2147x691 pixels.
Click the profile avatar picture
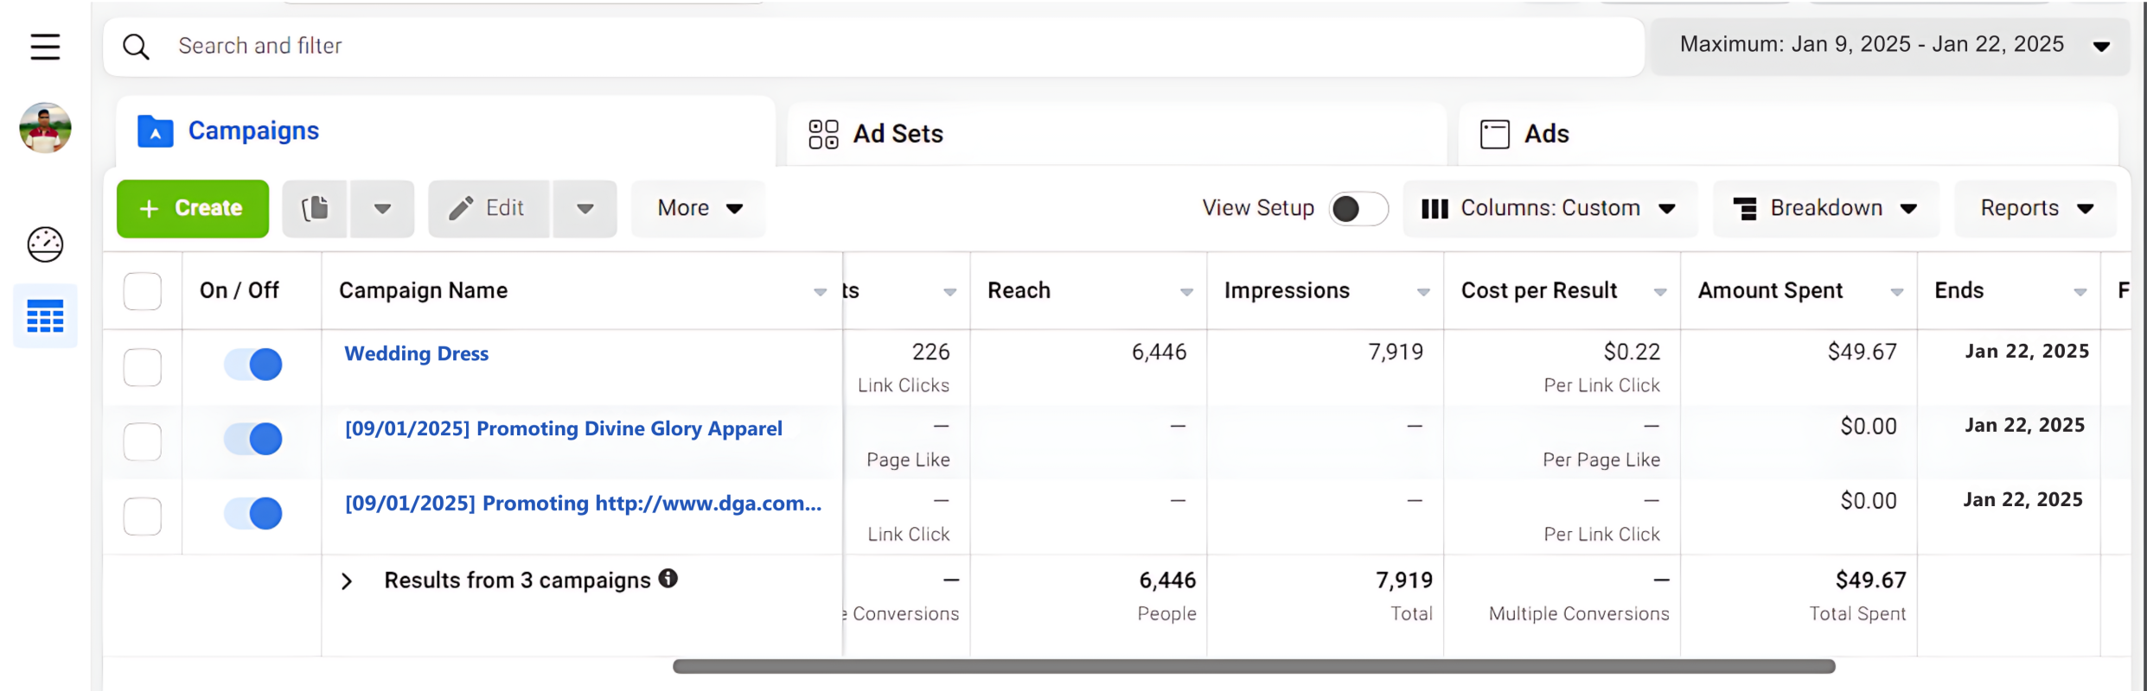(45, 128)
